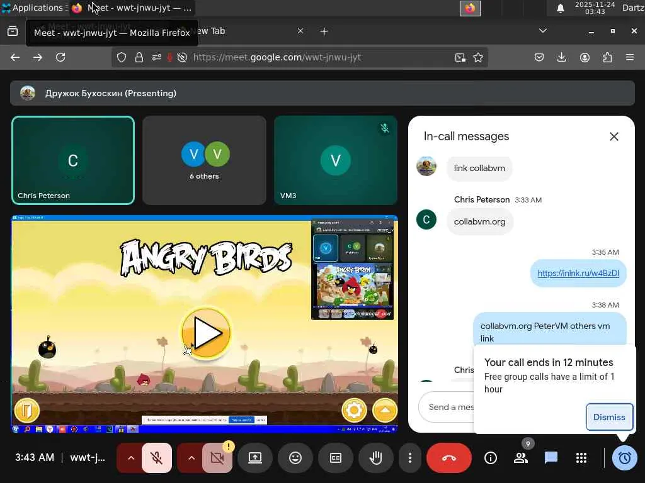This screenshot has width=645, height=483.
Task: Open meeting details info icon
Action: [x=490, y=458]
